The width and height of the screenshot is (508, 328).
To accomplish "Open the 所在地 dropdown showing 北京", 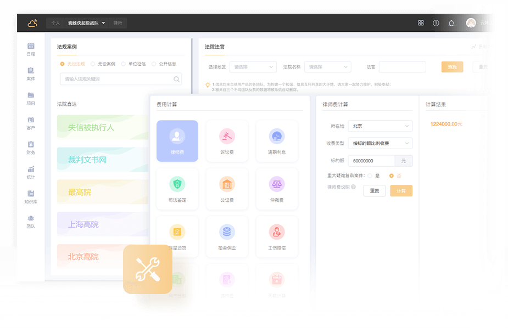I will [380, 126].
